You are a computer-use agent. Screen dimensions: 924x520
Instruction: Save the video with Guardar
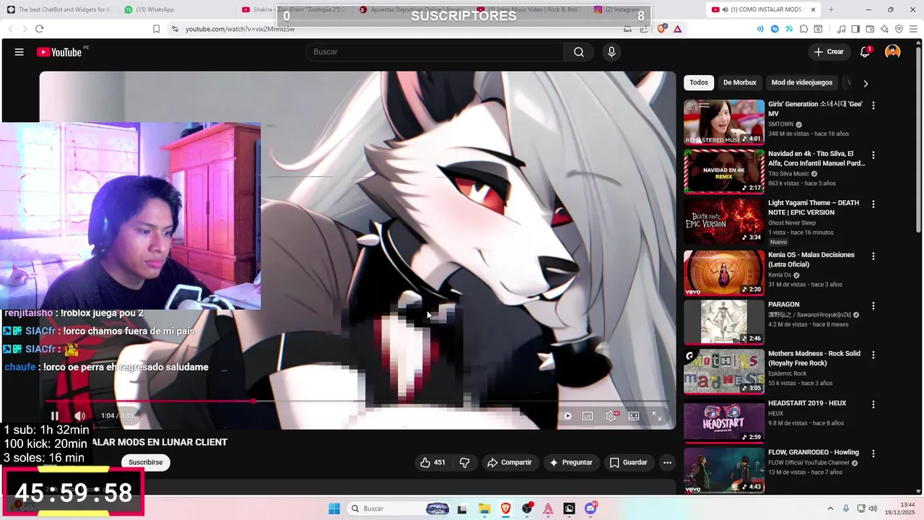click(629, 462)
